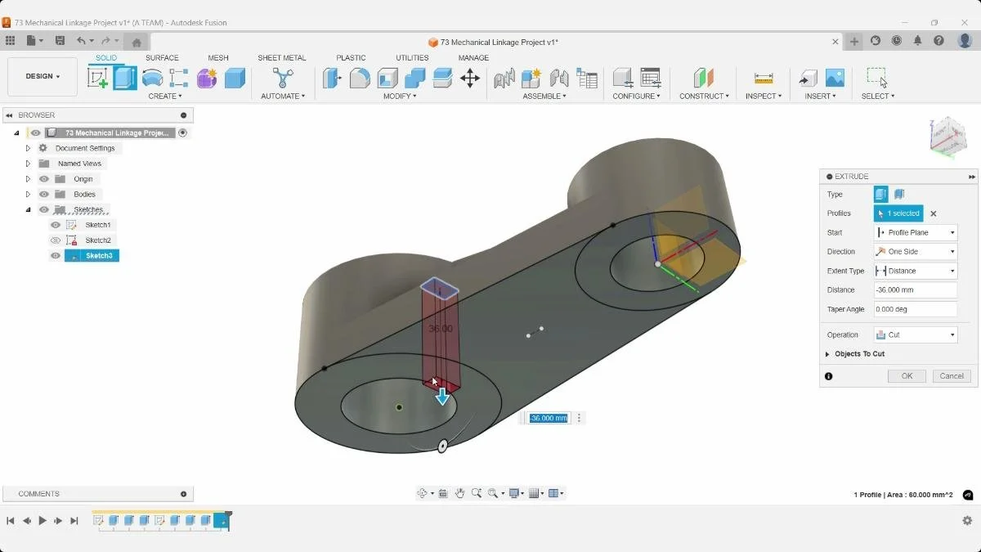Toggle visibility of Bodies folder

[44, 195]
